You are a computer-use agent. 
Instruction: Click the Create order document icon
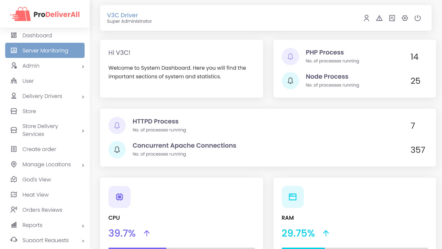coord(14,149)
